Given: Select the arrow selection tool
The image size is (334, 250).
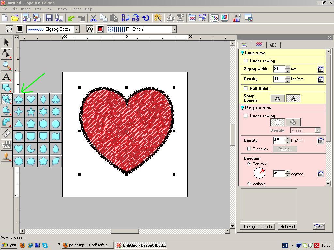Looking at the screenshot, I should coord(6,42).
